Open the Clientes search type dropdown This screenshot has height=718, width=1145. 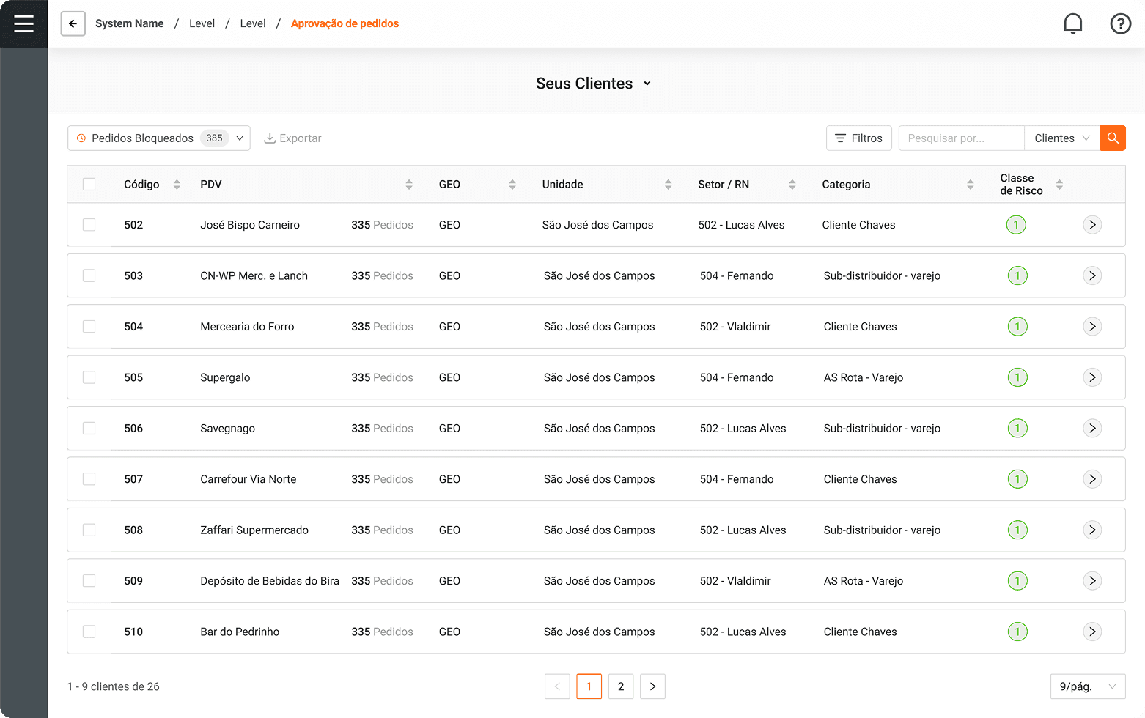click(x=1061, y=138)
